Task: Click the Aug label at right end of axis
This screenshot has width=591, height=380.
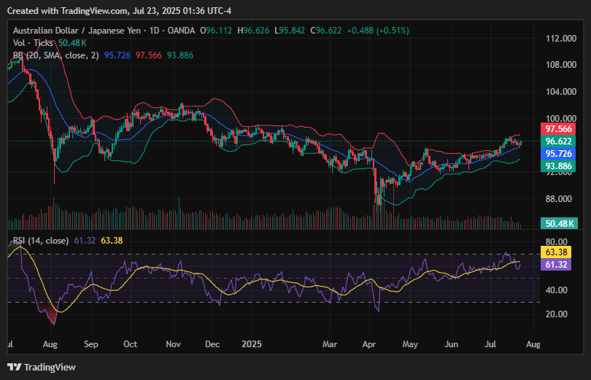Action: [533, 344]
